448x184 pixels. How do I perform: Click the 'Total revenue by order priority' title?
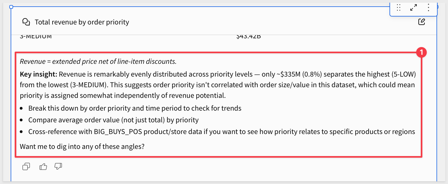(x=82, y=22)
